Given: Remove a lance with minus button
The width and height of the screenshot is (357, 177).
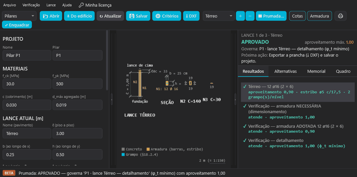Looking at the screenshot, I should tap(250, 16).
